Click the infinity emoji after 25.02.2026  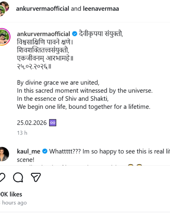tap(53, 123)
